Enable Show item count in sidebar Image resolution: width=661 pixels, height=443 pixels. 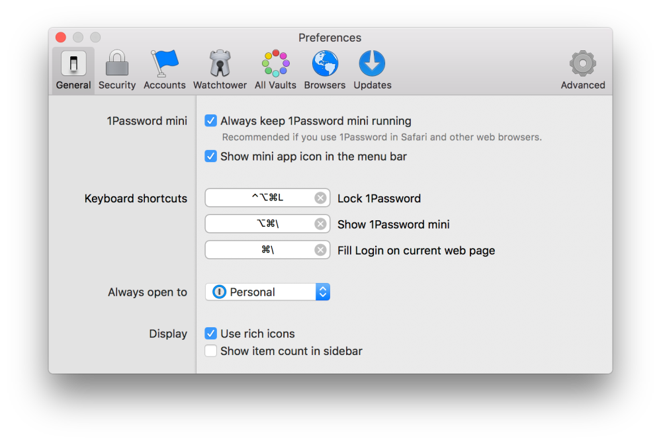tap(210, 350)
